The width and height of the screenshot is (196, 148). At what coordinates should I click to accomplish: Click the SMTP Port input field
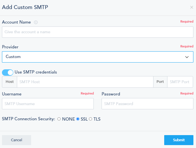[x=180, y=82]
